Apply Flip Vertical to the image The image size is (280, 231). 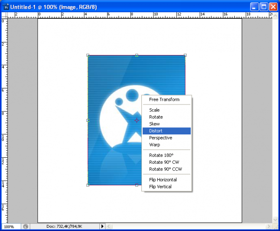(x=160, y=187)
